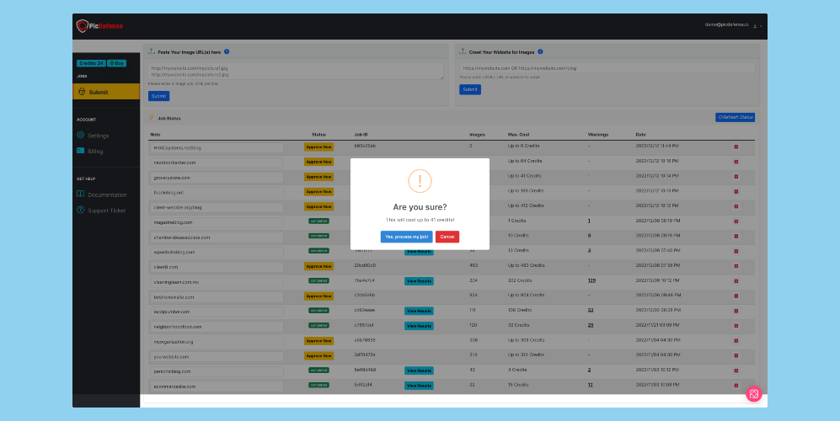Expand the demo user account dropdown
Image resolution: width=840 pixels, height=421 pixels.
757,26
